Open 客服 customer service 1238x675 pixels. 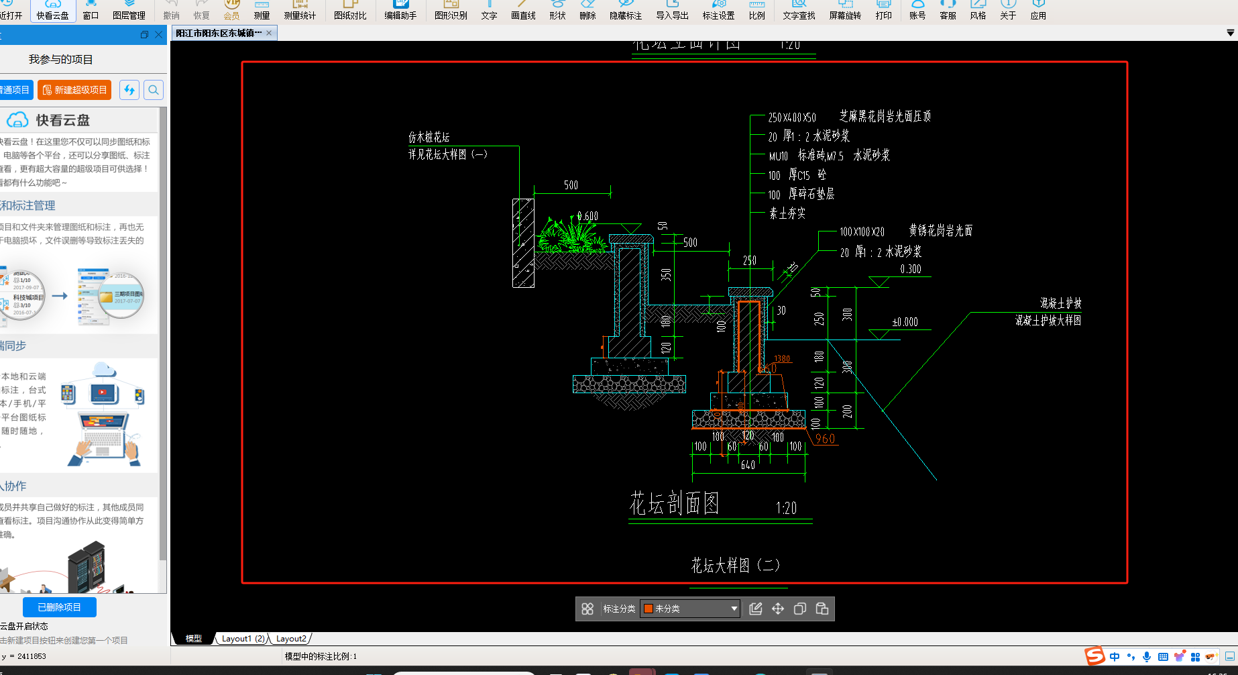click(948, 10)
